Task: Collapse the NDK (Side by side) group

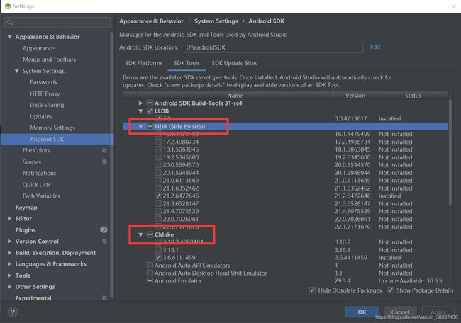Action: [141, 126]
